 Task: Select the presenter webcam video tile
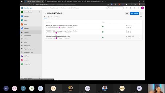click(x=156, y=88)
